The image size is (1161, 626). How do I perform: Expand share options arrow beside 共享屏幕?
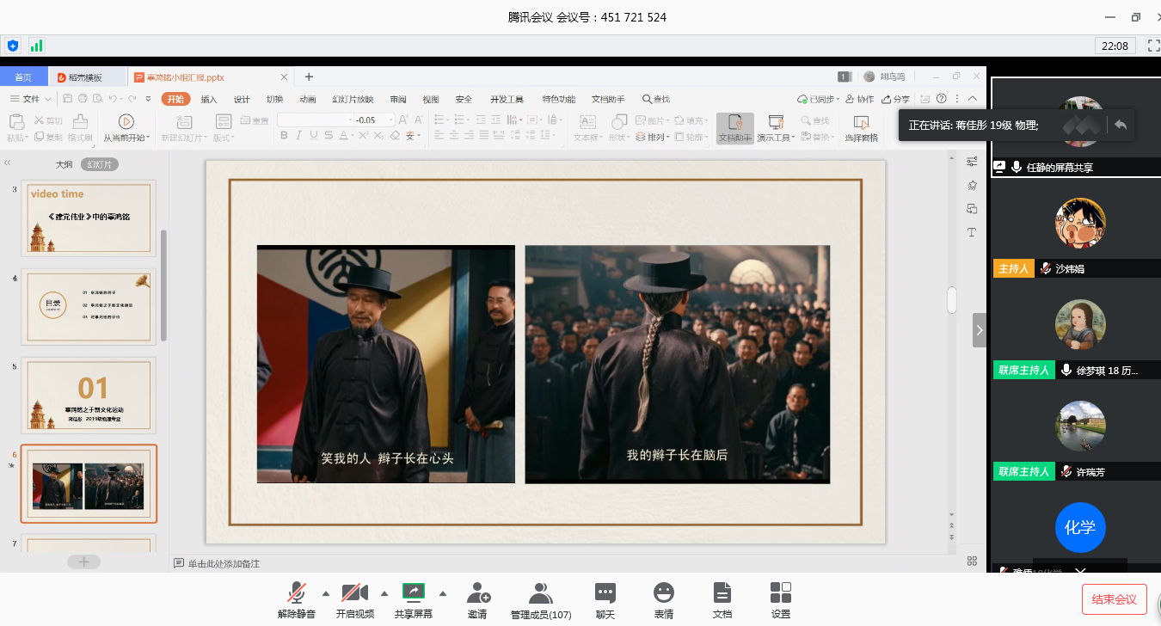[442, 592]
